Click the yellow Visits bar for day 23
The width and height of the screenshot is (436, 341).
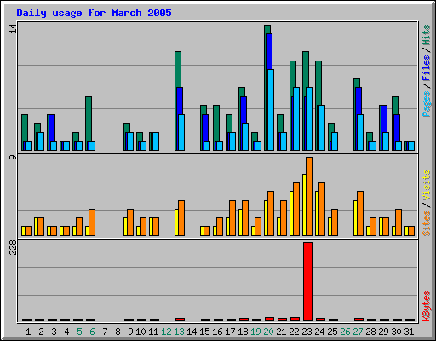coord(304,205)
